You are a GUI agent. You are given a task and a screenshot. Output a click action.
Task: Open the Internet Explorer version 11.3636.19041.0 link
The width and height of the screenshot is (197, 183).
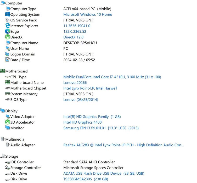pyautogui.click(x=77, y=26)
